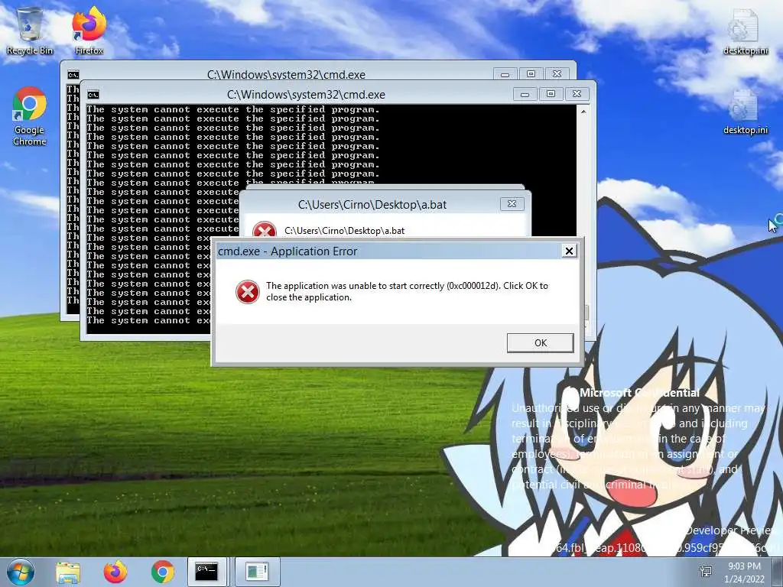Open the Windows Start menu orb
The image size is (783, 587).
(21, 572)
